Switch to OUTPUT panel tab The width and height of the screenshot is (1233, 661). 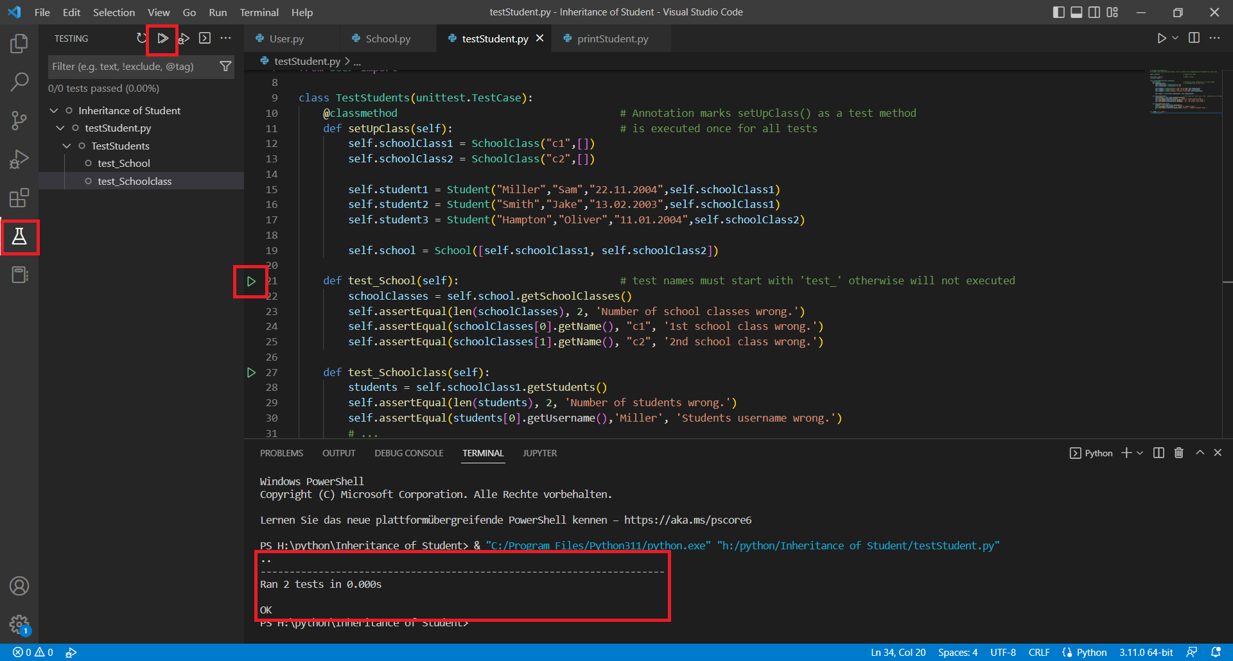338,453
